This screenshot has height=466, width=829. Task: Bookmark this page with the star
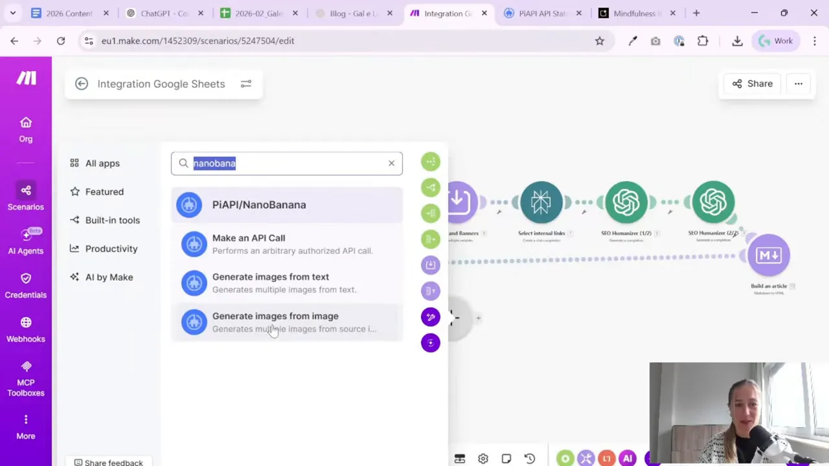[x=600, y=41]
